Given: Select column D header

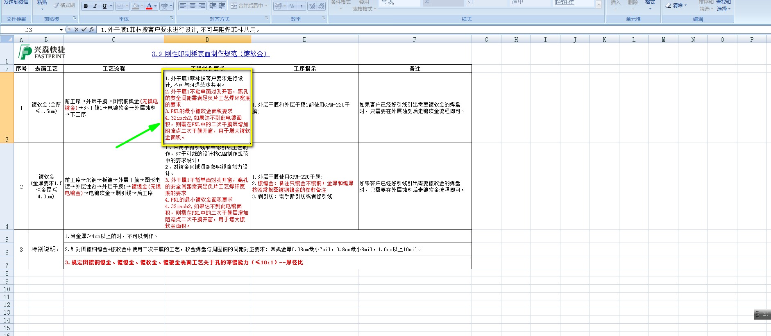Looking at the screenshot, I should 207,39.
